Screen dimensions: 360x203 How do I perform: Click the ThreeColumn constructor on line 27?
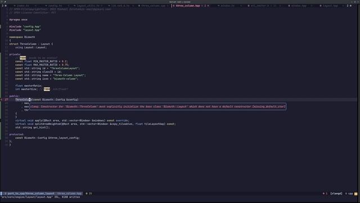(x=47, y=100)
